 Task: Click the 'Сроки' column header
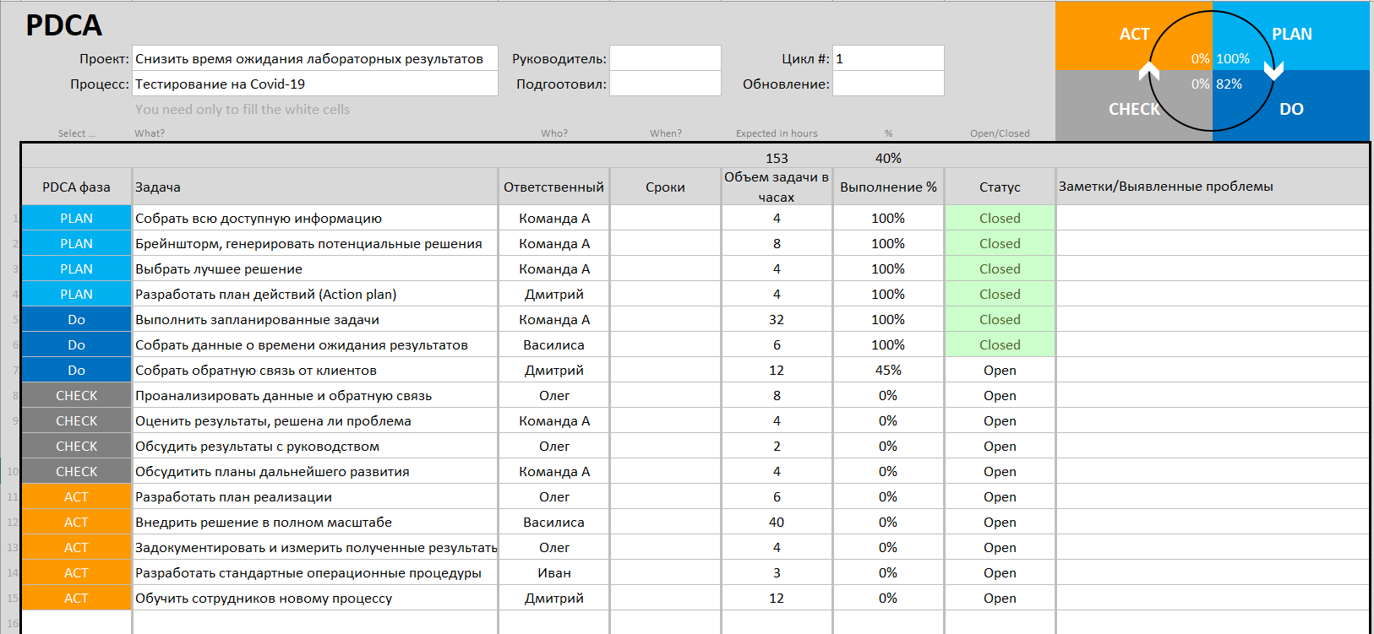click(x=665, y=187)
